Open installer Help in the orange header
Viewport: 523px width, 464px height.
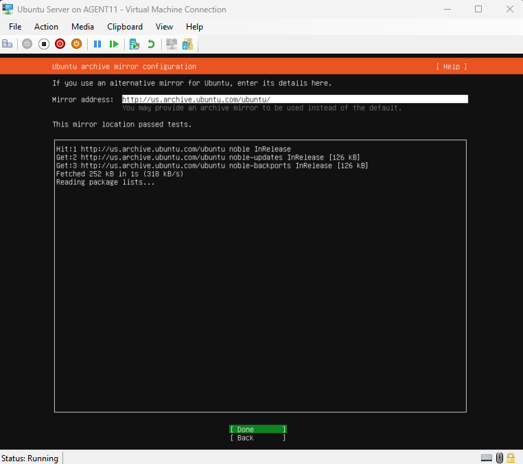click(x=451, y=67)
